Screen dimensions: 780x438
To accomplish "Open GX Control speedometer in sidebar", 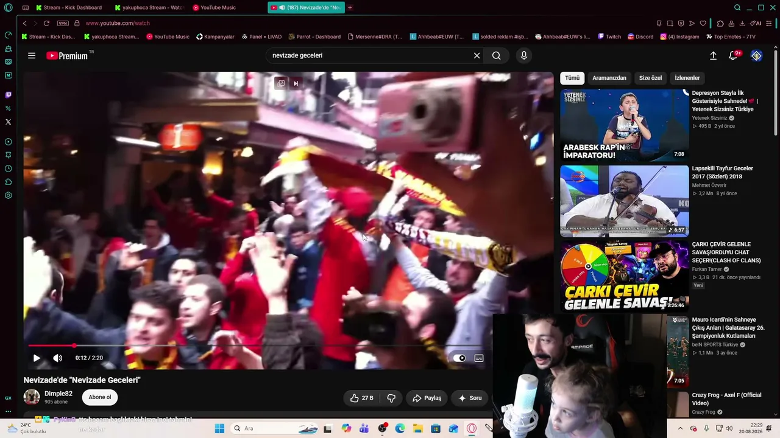I will (x=8, y=35).
